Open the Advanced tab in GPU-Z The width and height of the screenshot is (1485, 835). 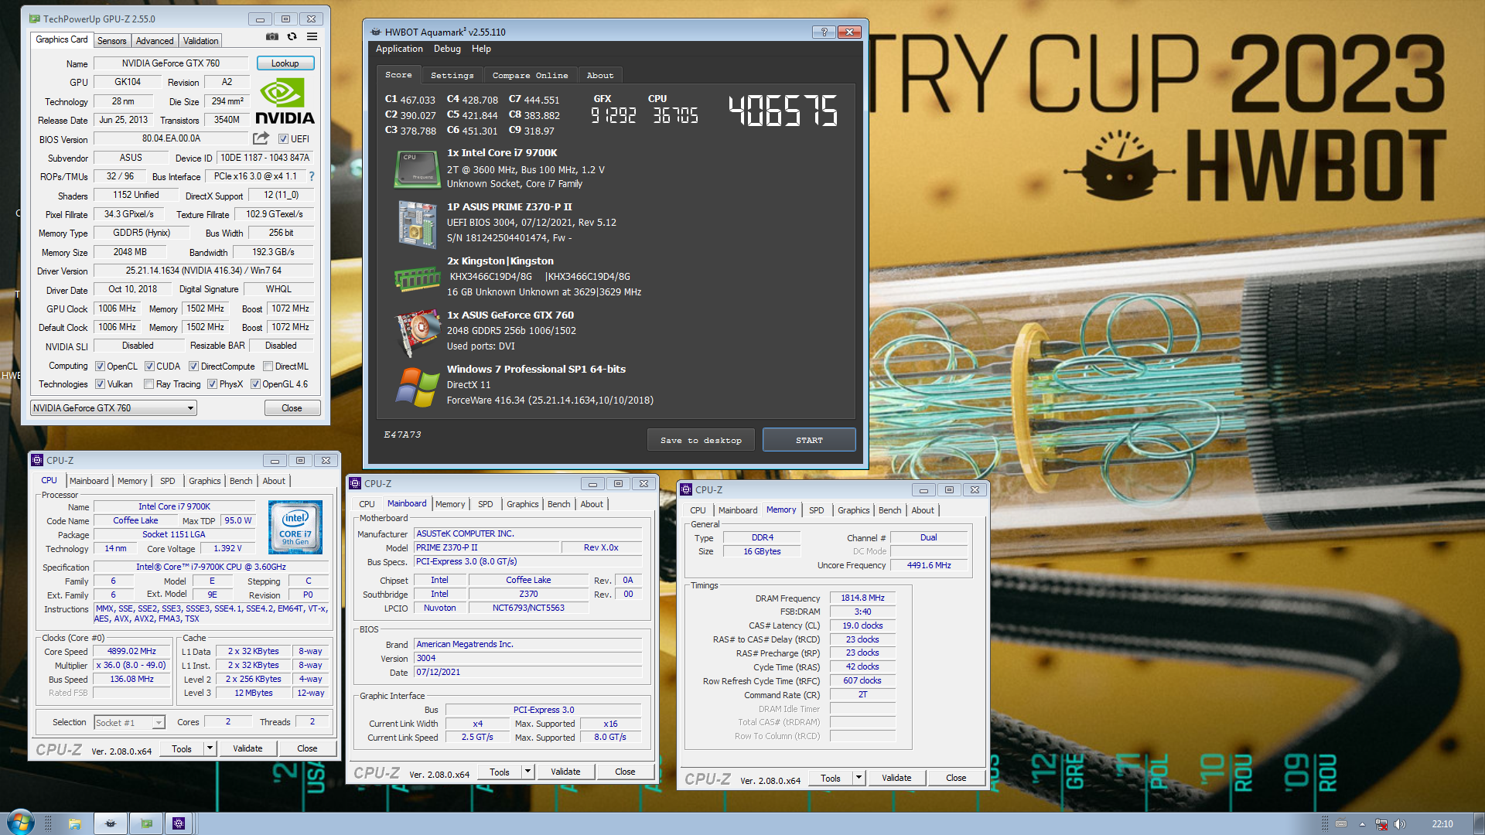pos(155,41)
